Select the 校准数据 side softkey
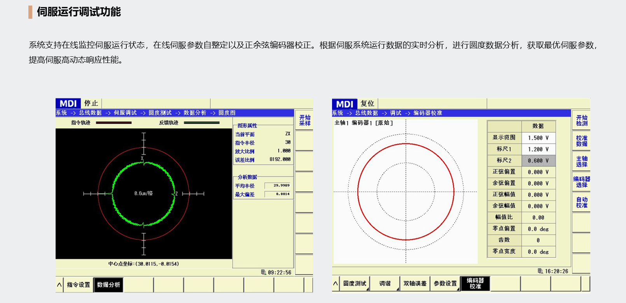Image resolution: width=626 pixels, height=303 pixels. (581, 141)
